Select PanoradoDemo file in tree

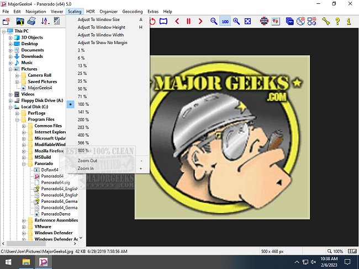click(56, 214)
